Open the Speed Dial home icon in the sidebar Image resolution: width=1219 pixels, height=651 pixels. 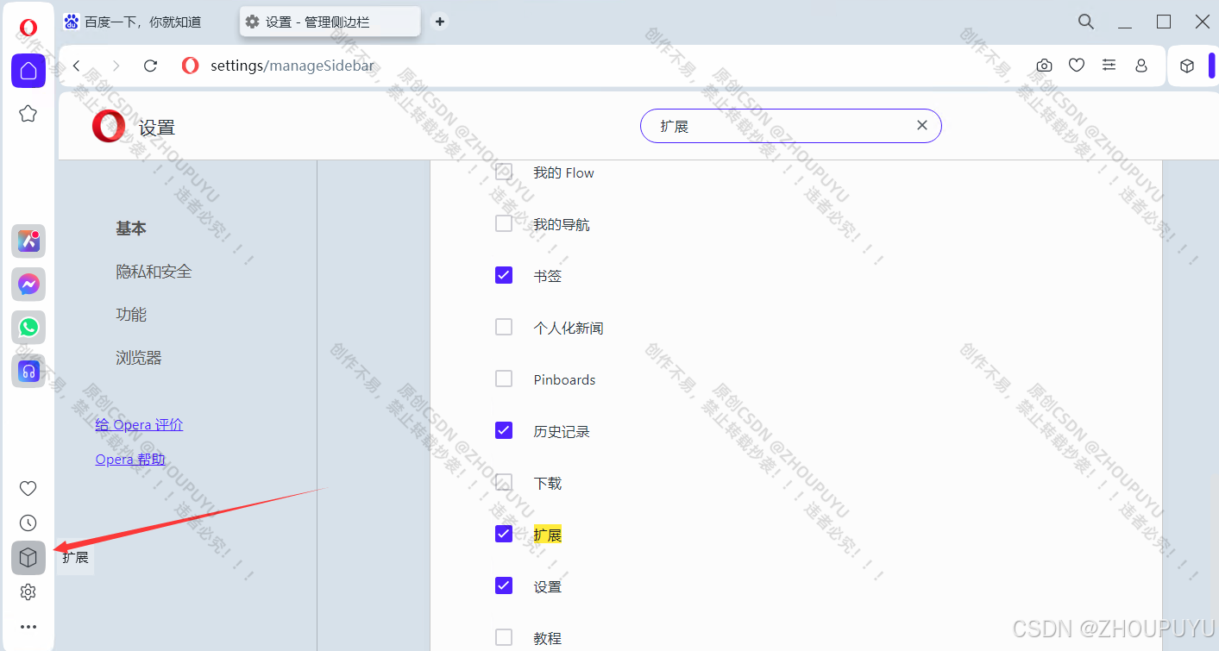click(28, 71)
